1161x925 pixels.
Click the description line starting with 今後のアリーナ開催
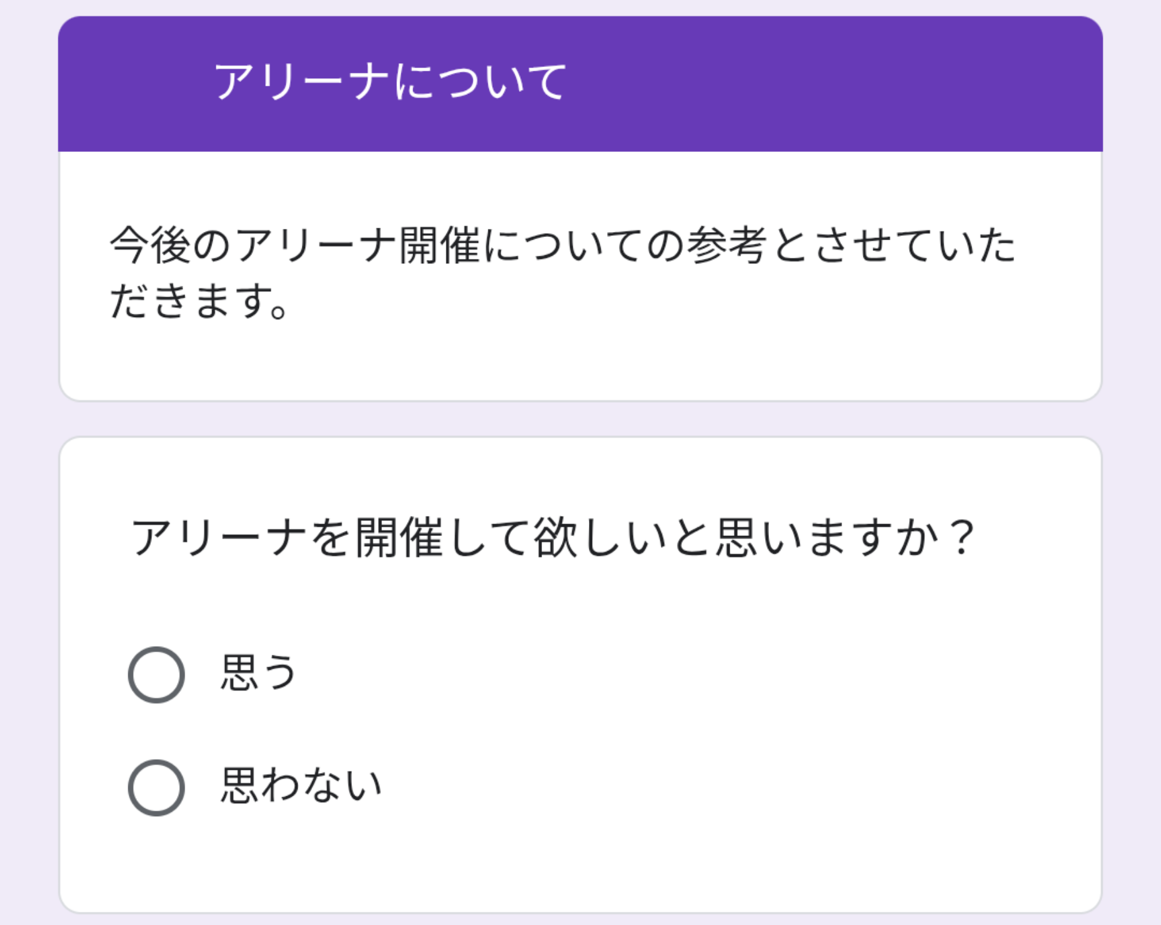point(561,246)
